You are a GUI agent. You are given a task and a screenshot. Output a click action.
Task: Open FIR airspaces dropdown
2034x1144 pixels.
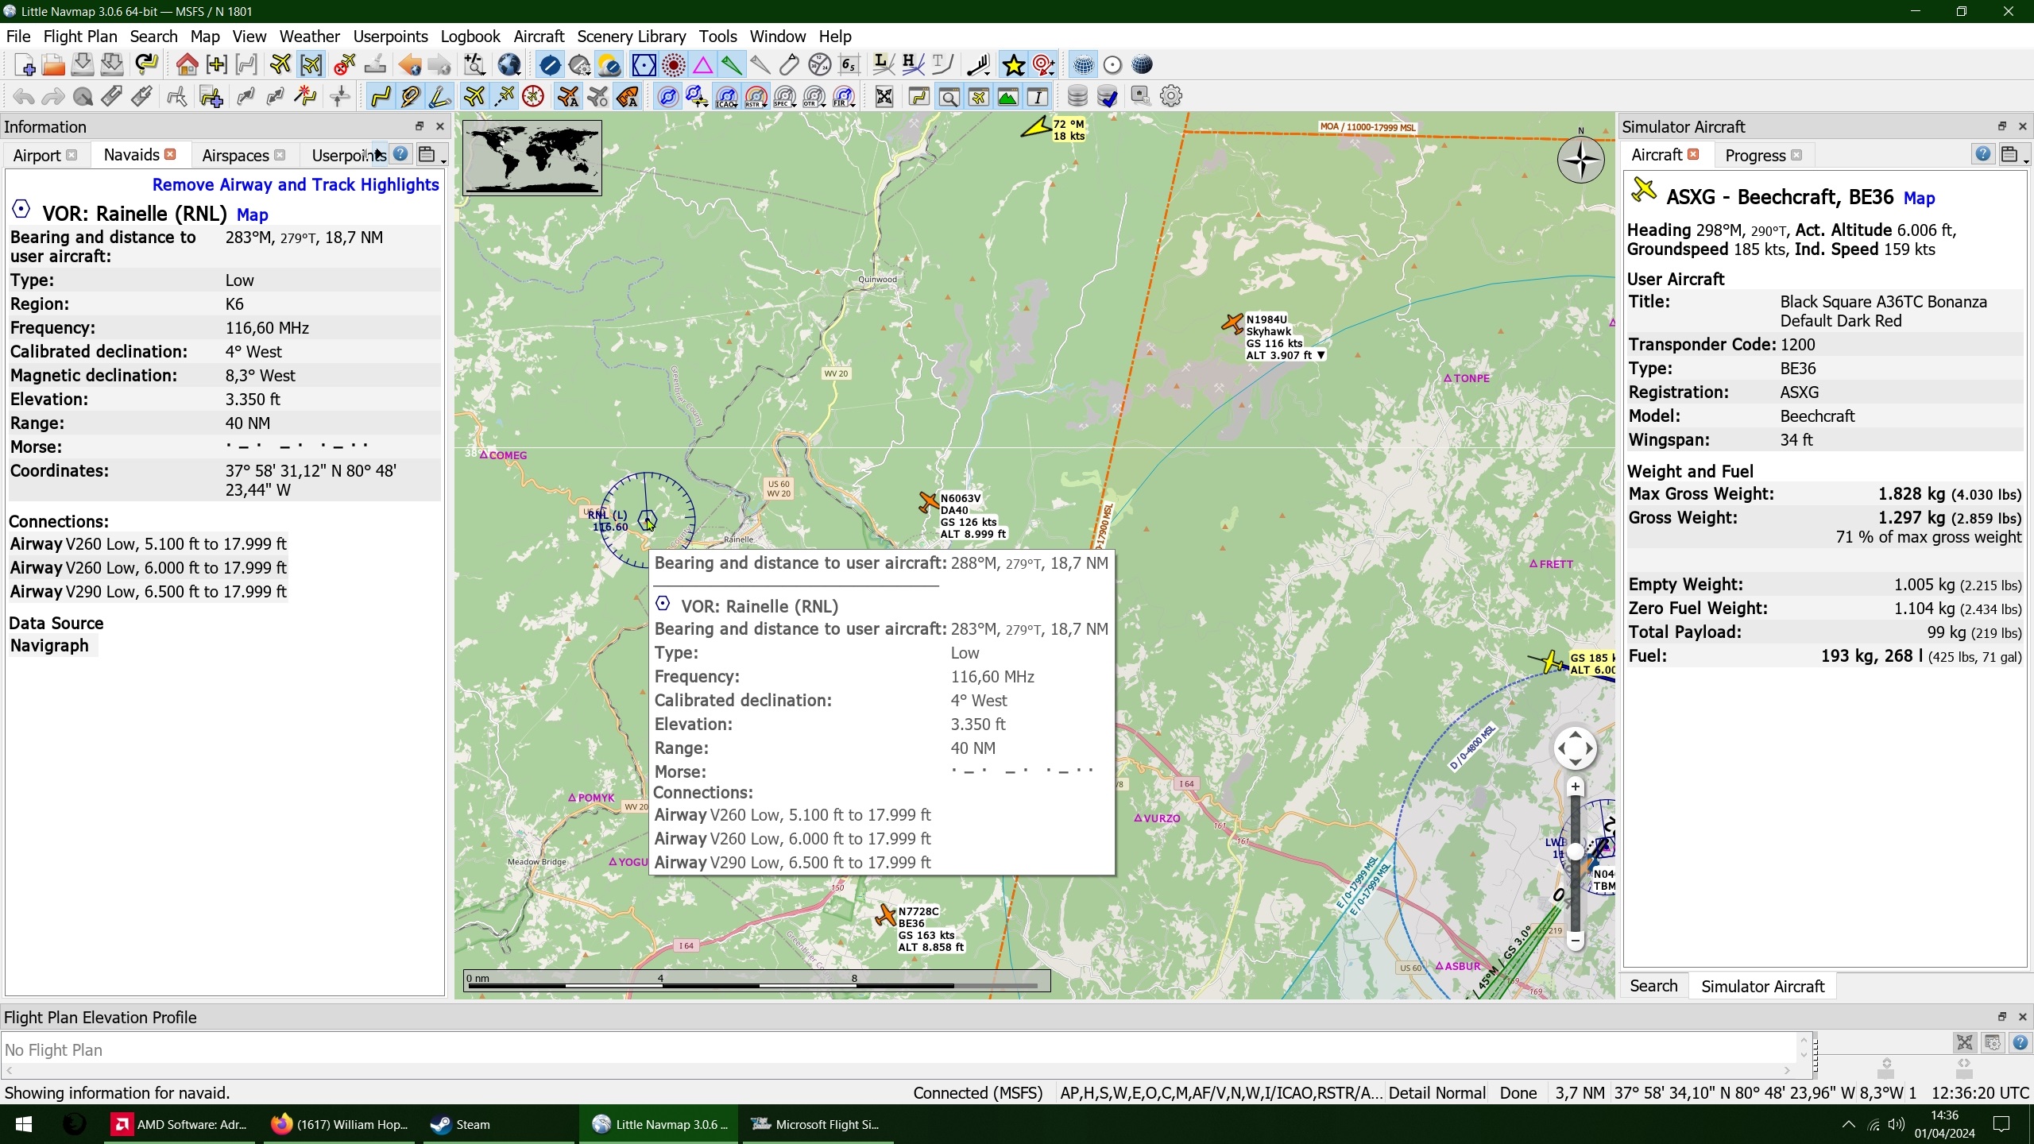844,97
